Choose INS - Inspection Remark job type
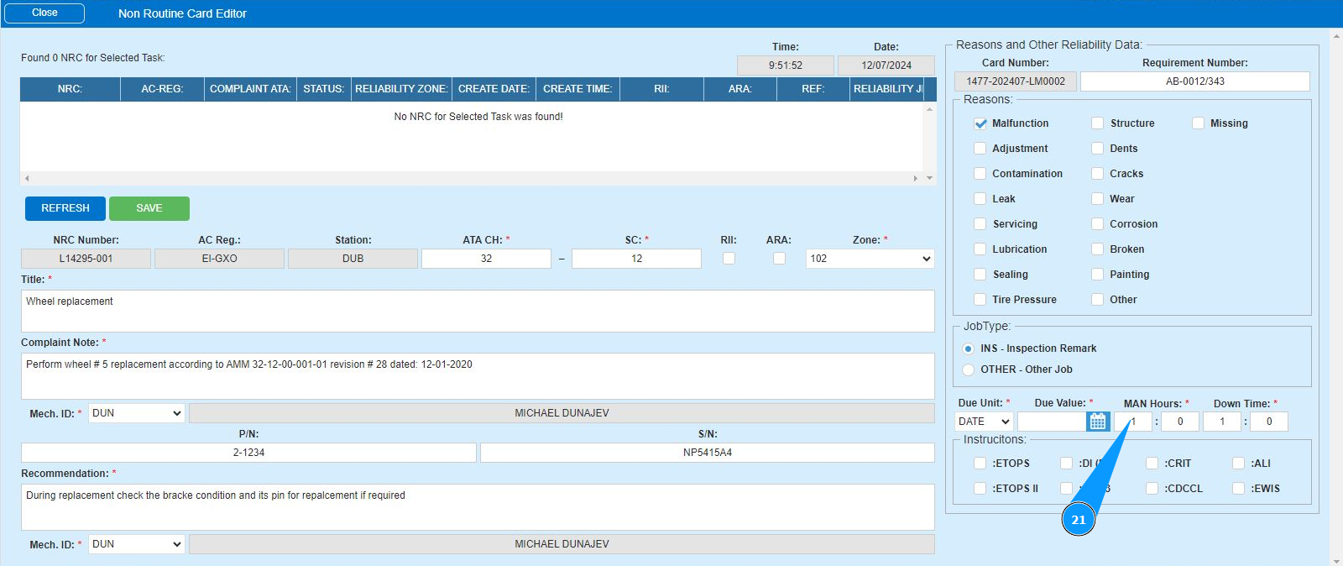This screenshot has width=1343, height=566. (969, 349)
